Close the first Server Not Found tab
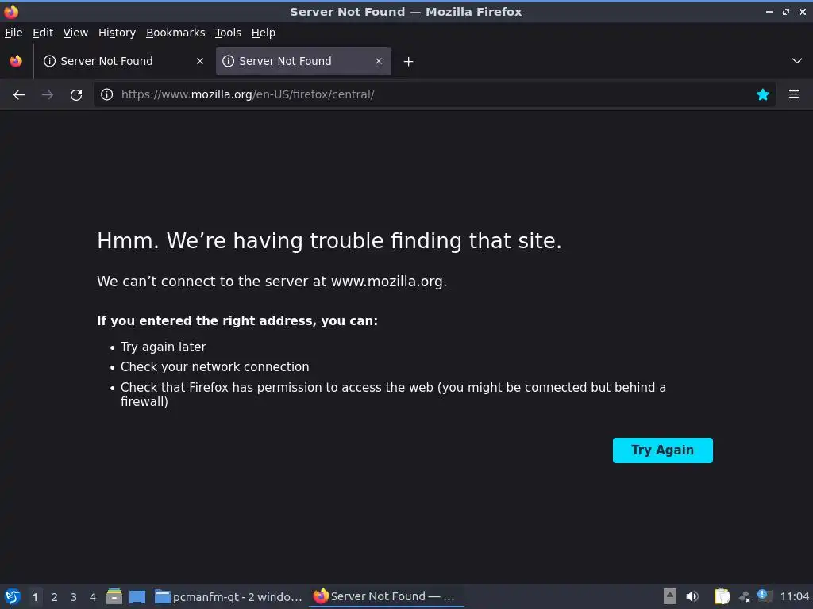 pyautogui.click(x=200, y=61)
